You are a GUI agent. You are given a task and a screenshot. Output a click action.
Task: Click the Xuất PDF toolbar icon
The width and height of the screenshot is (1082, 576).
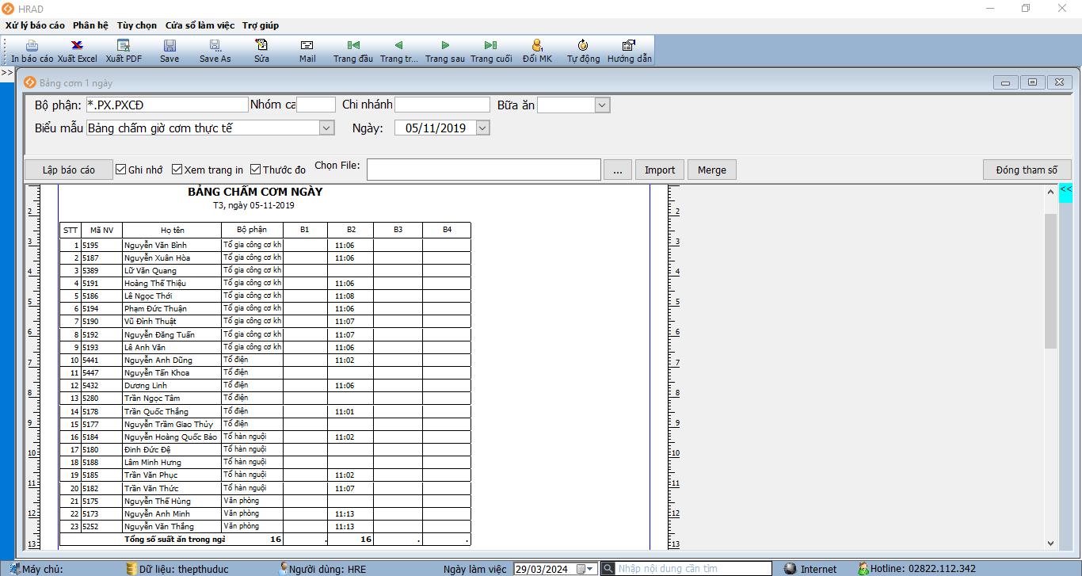[124, 46]
